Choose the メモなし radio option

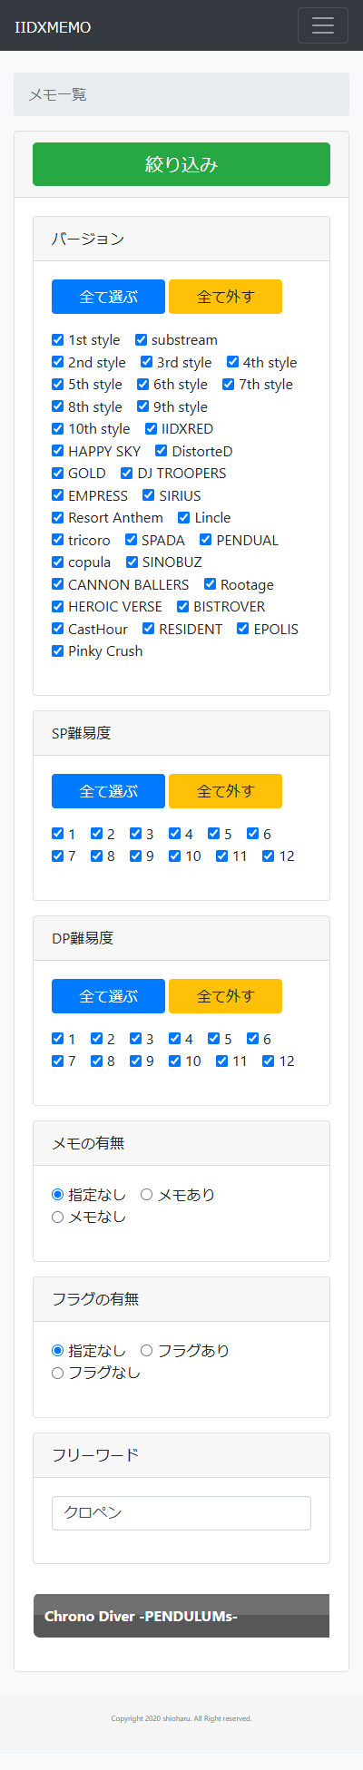click(58, 1217)
